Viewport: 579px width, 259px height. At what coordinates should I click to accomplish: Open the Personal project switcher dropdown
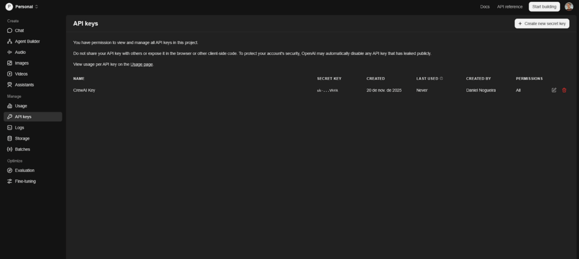22,7
